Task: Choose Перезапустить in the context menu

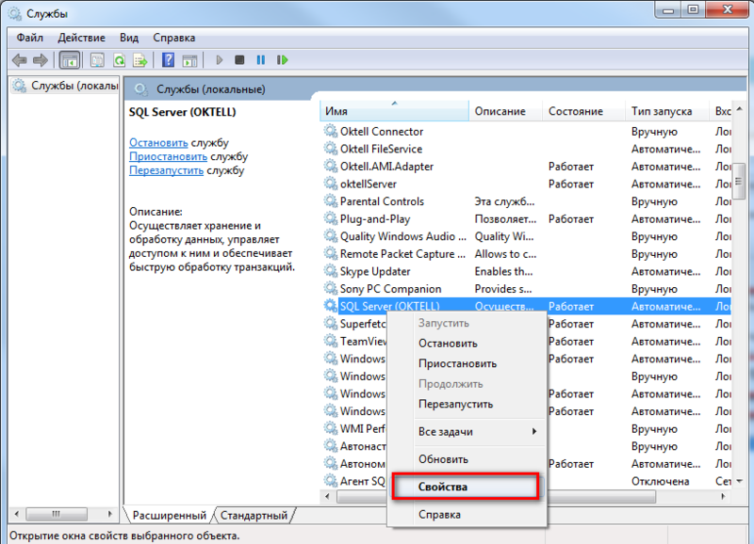Action: [x=467, y=404]
